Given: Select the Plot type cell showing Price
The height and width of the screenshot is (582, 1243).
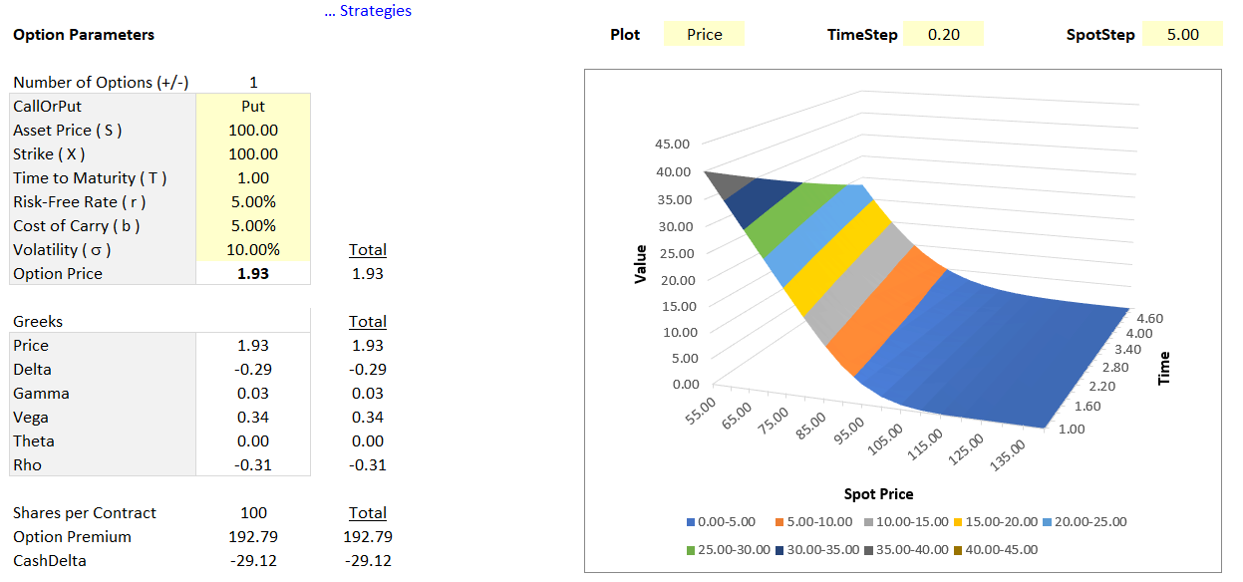Looking at the screenshot, I should point(704,34).
